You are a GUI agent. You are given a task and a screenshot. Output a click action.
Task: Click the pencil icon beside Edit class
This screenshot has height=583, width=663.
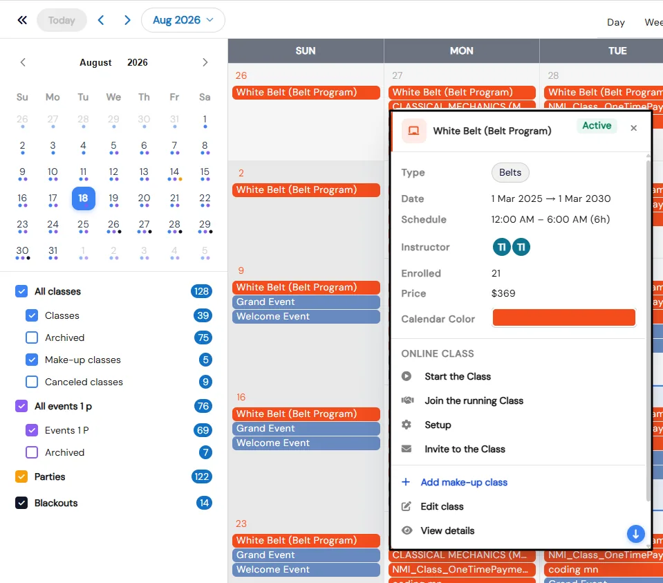coord(406,506)
